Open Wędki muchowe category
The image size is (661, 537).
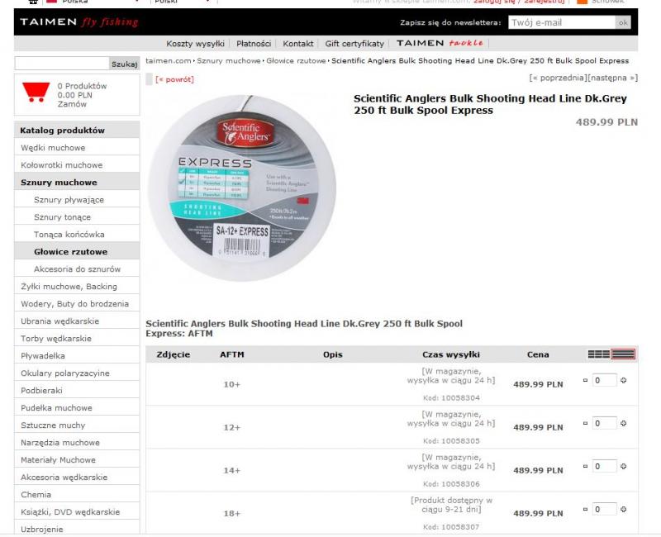pyautogui.click(x=53, y=148)
